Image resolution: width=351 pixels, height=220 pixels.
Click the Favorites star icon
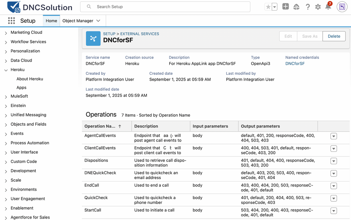[x=268, y=7]
